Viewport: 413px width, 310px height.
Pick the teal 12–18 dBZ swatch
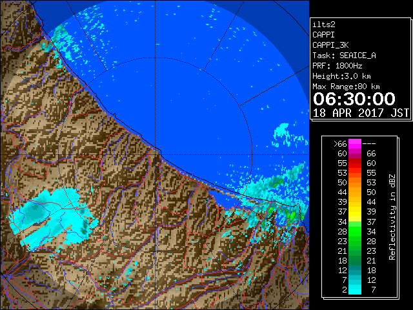pyautogui.click(x=355, y=270)
